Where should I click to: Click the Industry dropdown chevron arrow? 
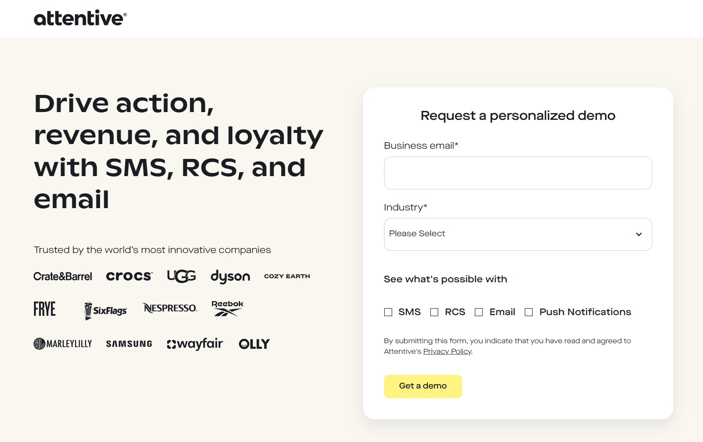click(x=639, y=234)
